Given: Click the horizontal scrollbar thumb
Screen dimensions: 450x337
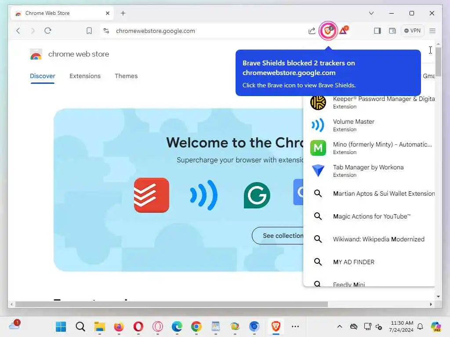Looking at the screenshot, I should (x=171, y=304).
